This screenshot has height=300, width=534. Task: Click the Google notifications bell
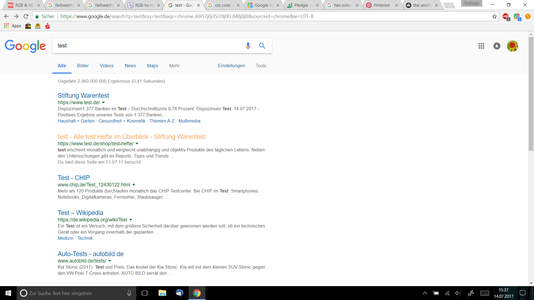tap(497, 46)
